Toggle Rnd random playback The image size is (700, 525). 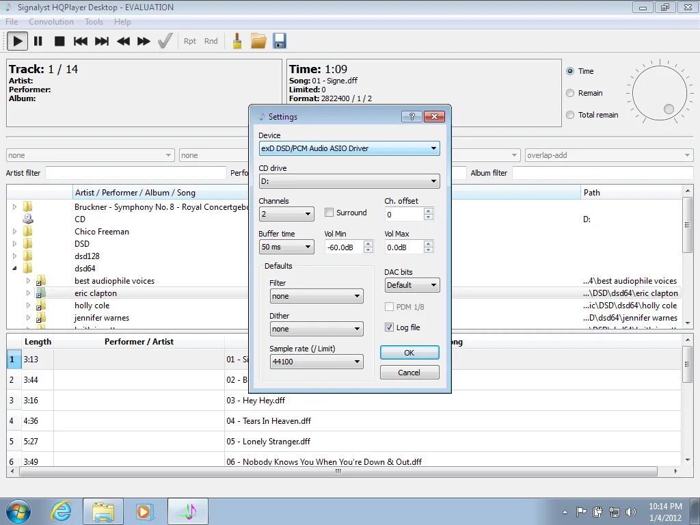(x=211, y=41)
